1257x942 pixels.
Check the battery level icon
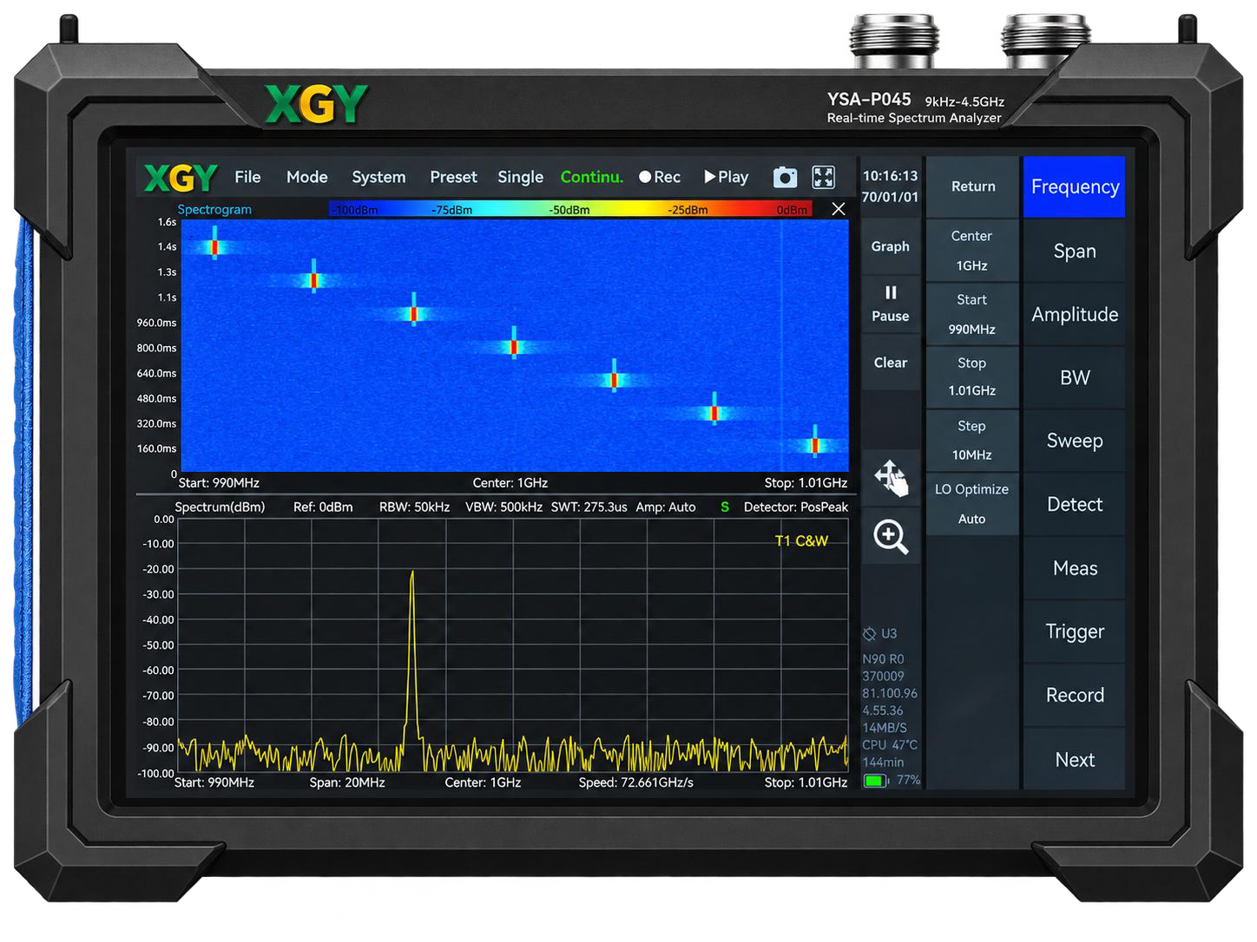875,781
